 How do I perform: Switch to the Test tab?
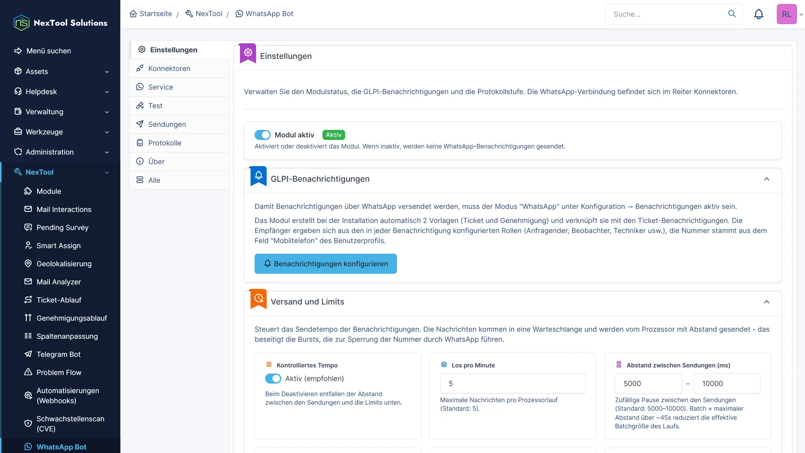(x=179, y=106)
